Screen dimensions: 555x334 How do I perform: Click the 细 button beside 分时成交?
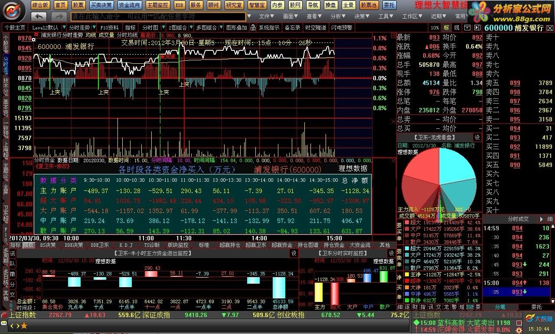[x=550, y=219]
